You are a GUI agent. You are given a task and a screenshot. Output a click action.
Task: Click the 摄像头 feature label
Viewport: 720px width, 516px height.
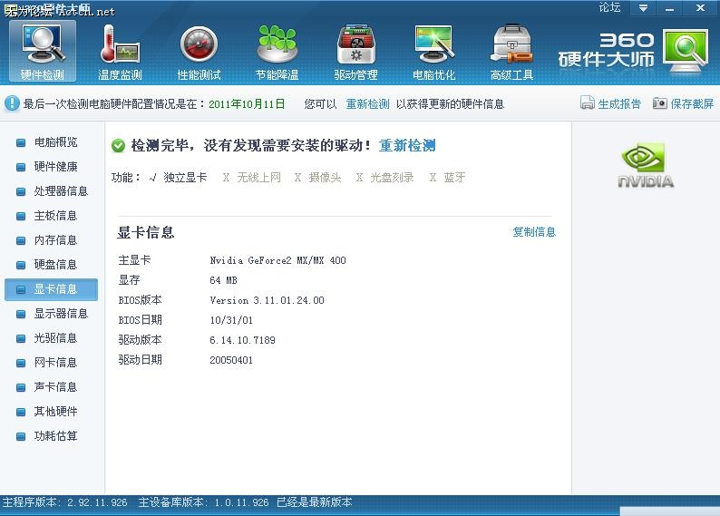pyautogui.click(x=326, y=177)
